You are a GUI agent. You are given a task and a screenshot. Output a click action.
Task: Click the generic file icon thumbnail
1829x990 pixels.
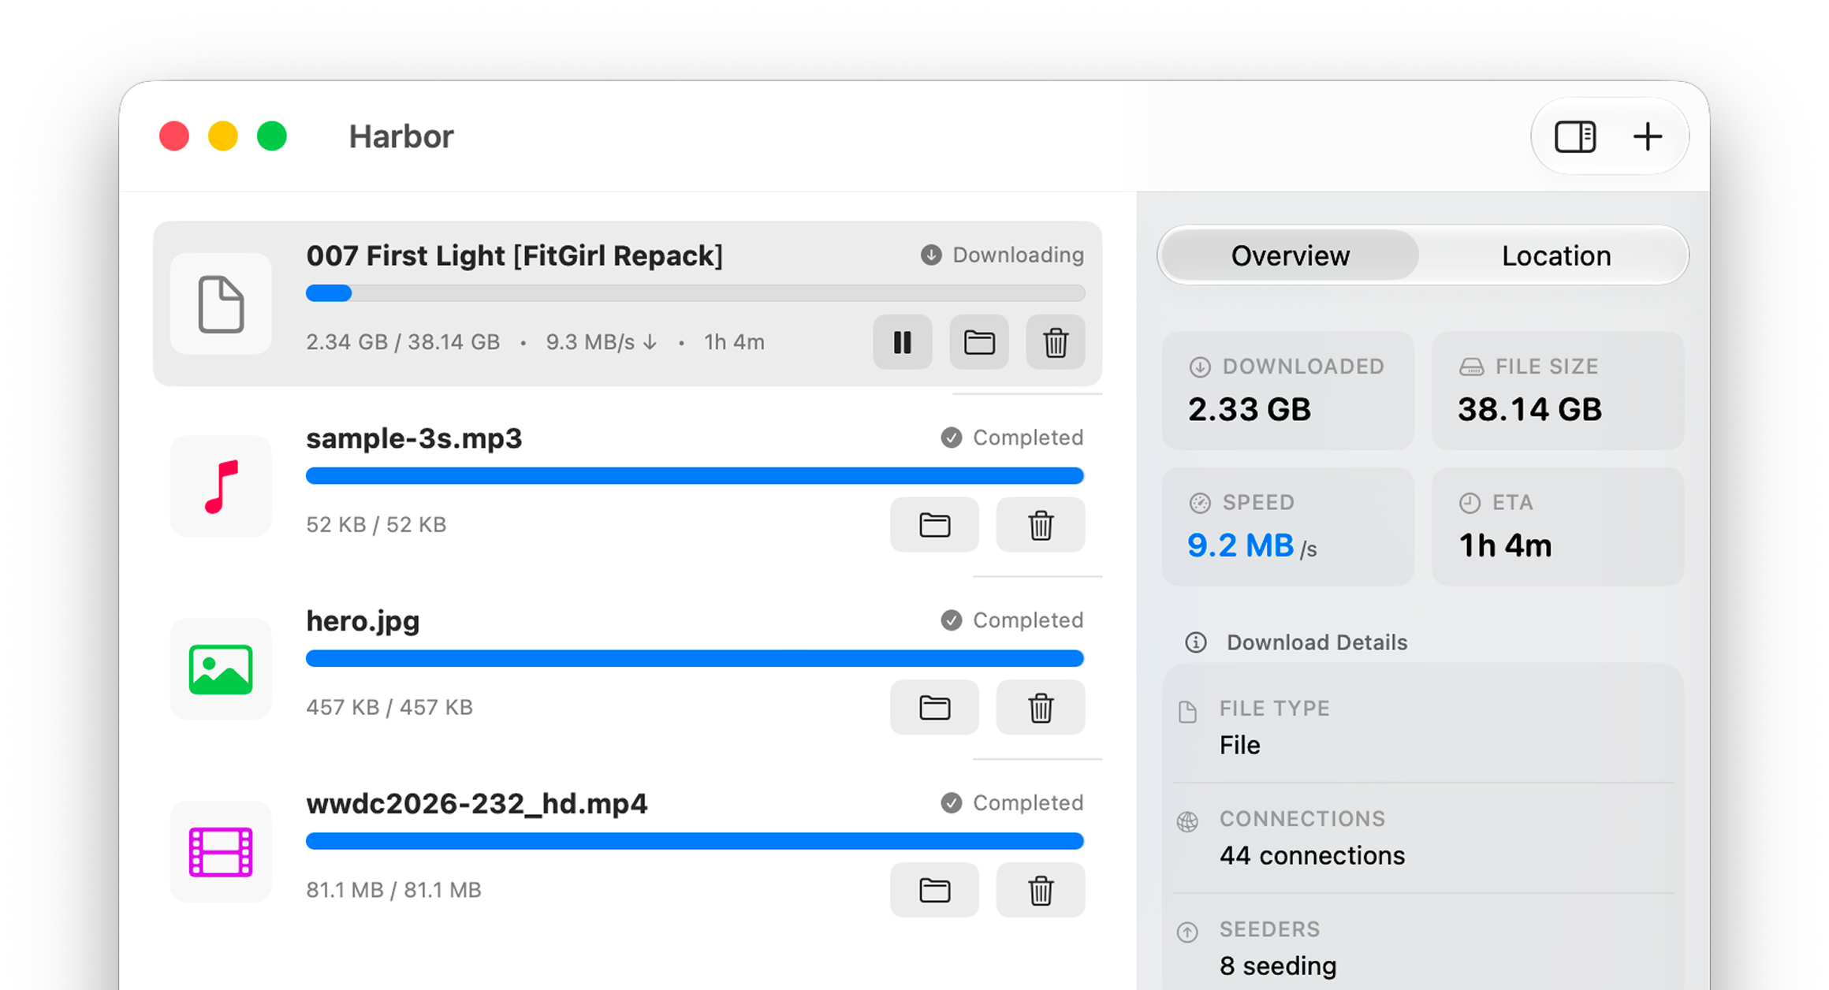coord(221,304)
